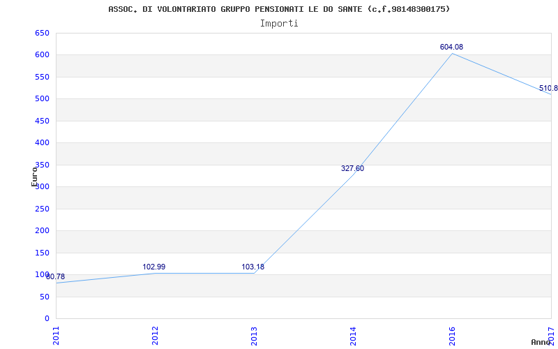Click the 80.78 value label
Screen dimensions: 558x349
click(56, 276)
